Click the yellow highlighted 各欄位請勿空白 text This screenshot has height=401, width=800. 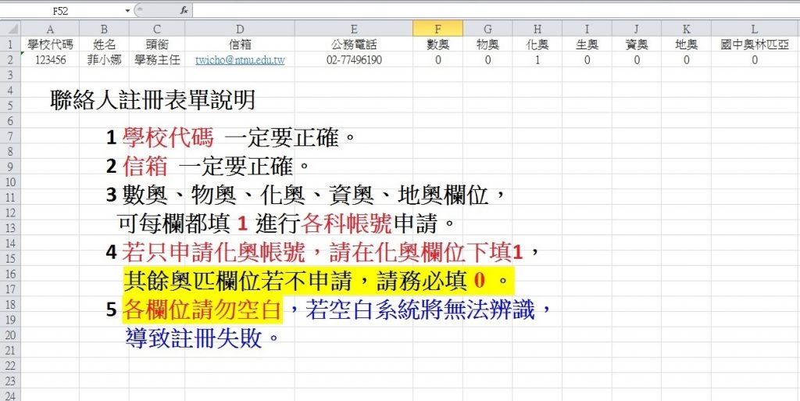pos(202,310)
